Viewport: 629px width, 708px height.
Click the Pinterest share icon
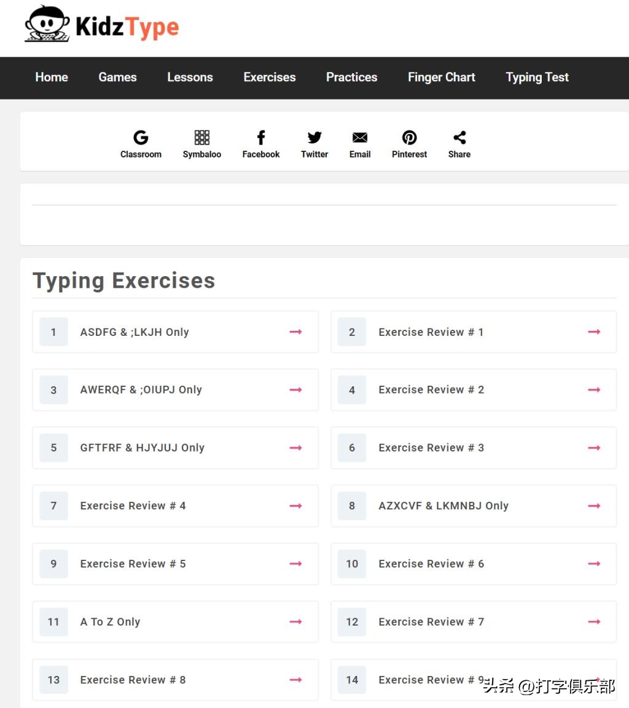[409, 138]
